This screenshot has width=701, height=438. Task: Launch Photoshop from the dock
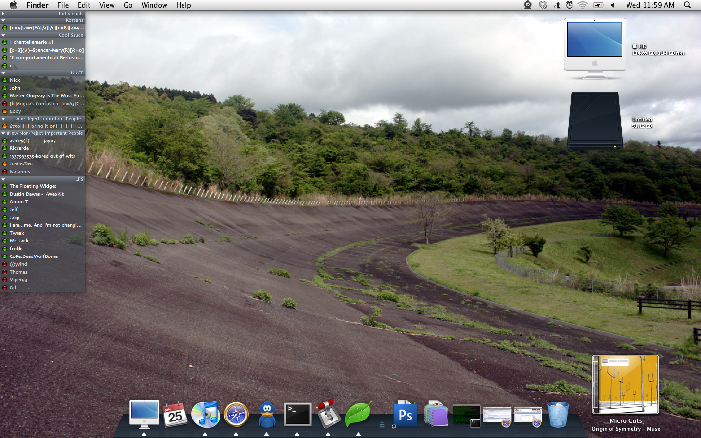(x=405, y=414)
